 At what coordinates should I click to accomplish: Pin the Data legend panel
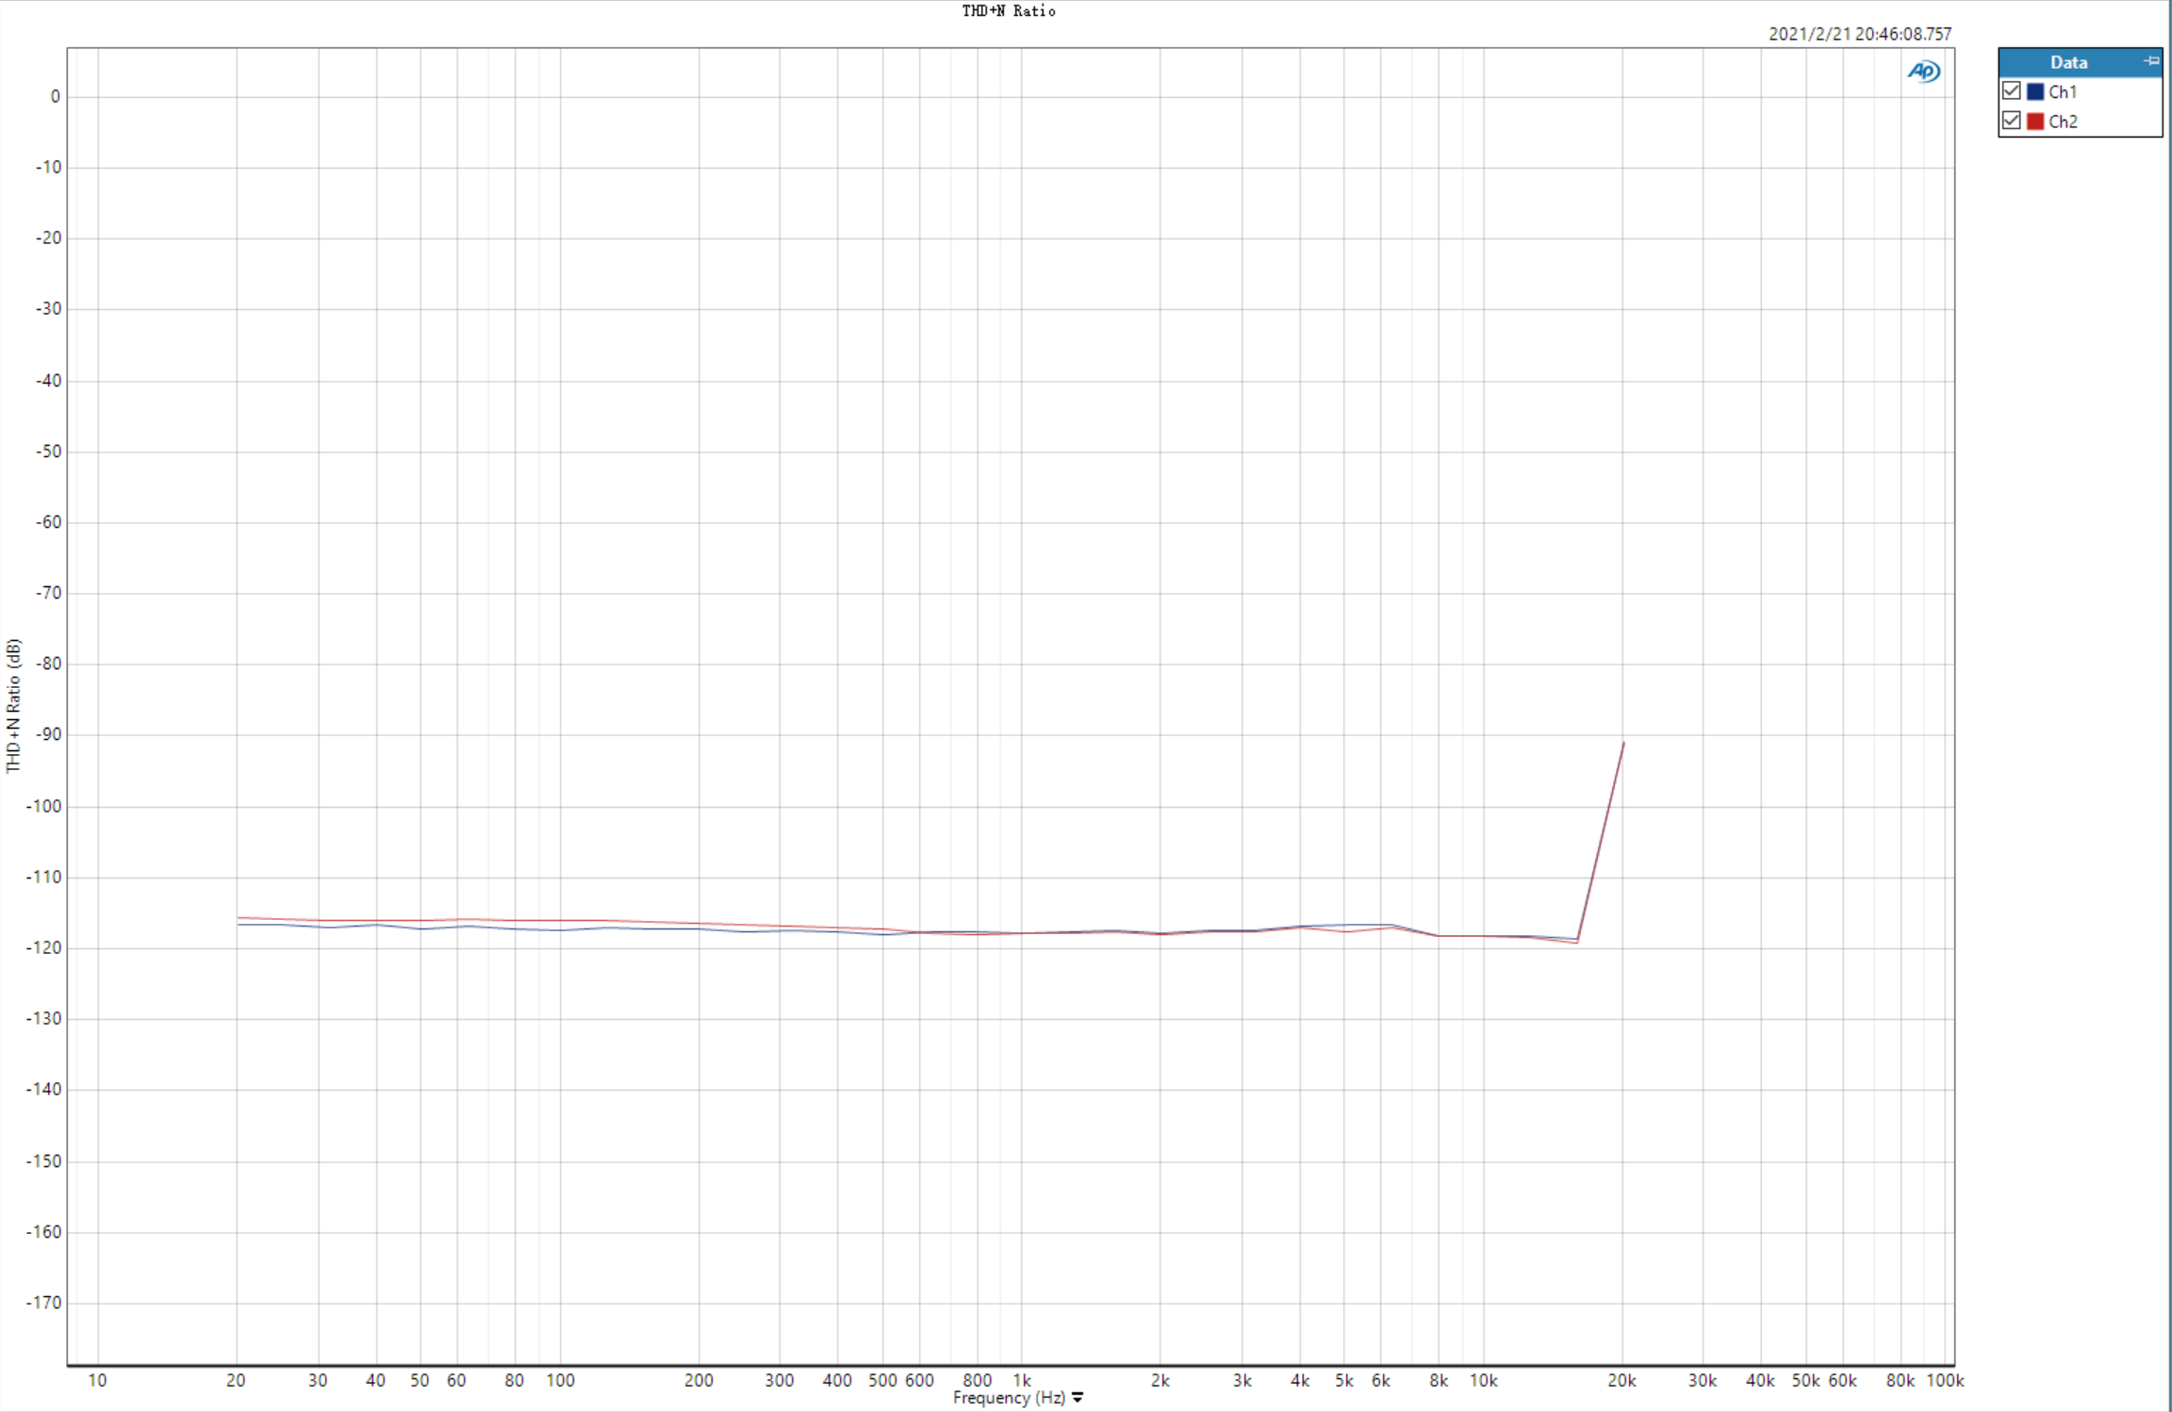pos(2151,61)
